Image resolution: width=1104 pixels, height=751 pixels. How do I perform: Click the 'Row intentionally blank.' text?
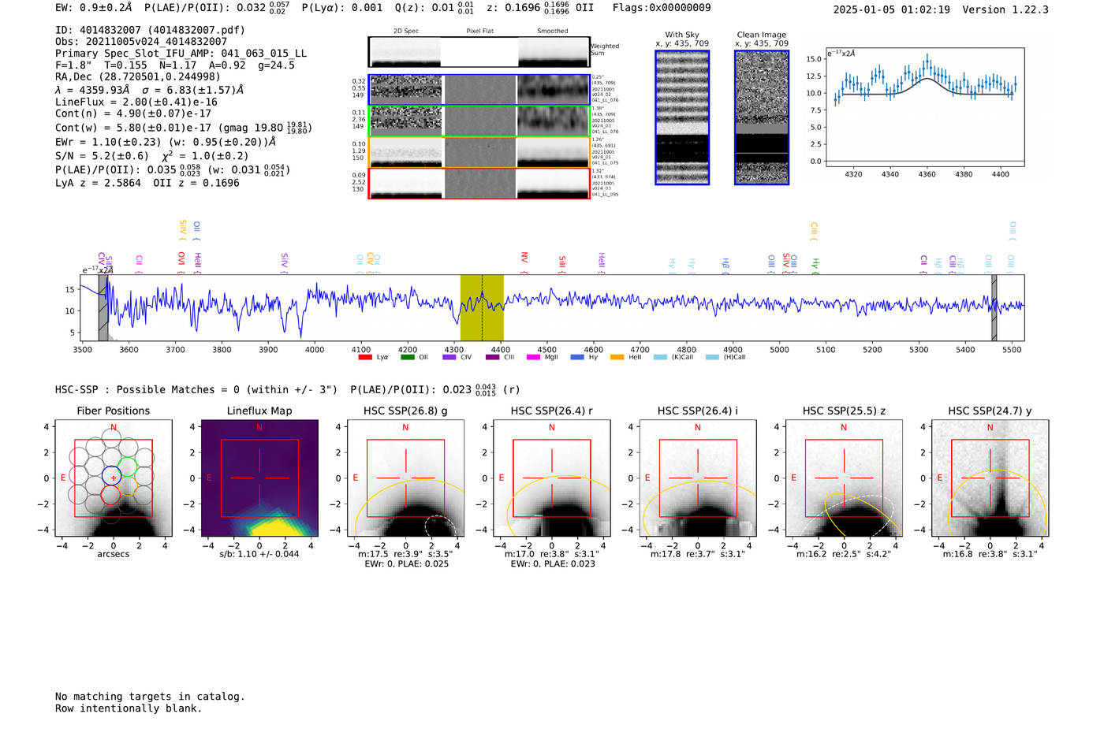coord(129,708)
